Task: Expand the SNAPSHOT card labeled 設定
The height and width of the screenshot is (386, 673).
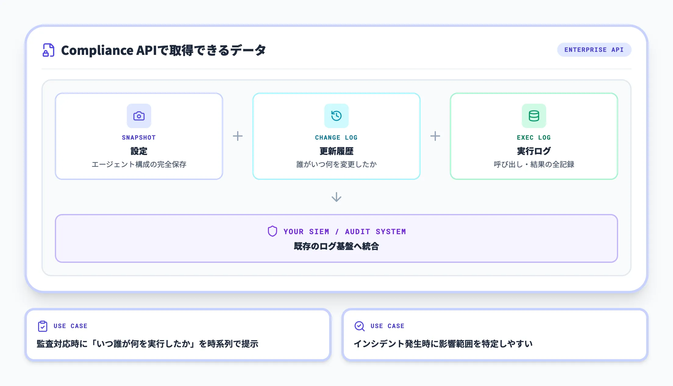Action: 139,136
